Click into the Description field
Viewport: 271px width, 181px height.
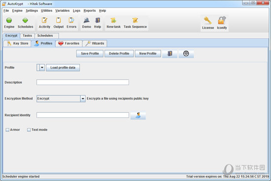coord(83,82)
